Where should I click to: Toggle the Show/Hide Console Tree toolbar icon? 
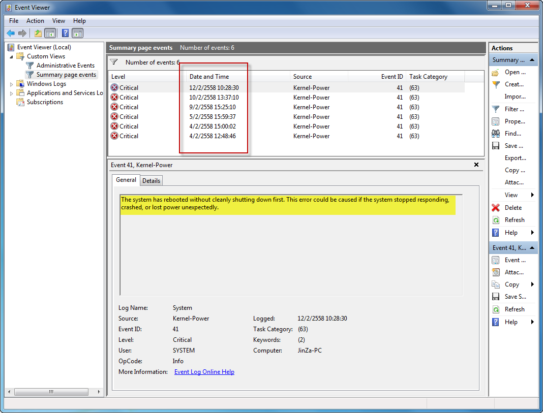50,33
